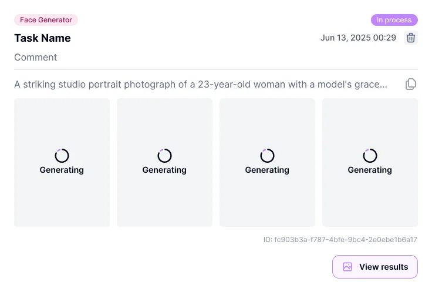Click into the Comment field
This screenshot has height=295, width=432.
click(x=36, y=57)
